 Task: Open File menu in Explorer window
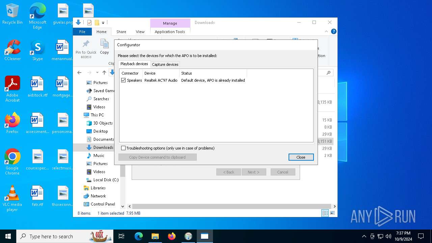[82, 32]
